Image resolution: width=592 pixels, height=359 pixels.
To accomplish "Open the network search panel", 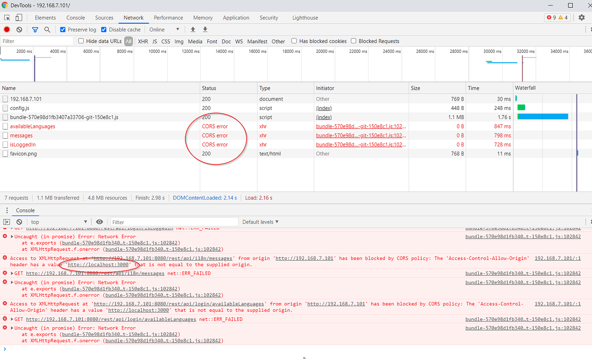I will 47,29.
